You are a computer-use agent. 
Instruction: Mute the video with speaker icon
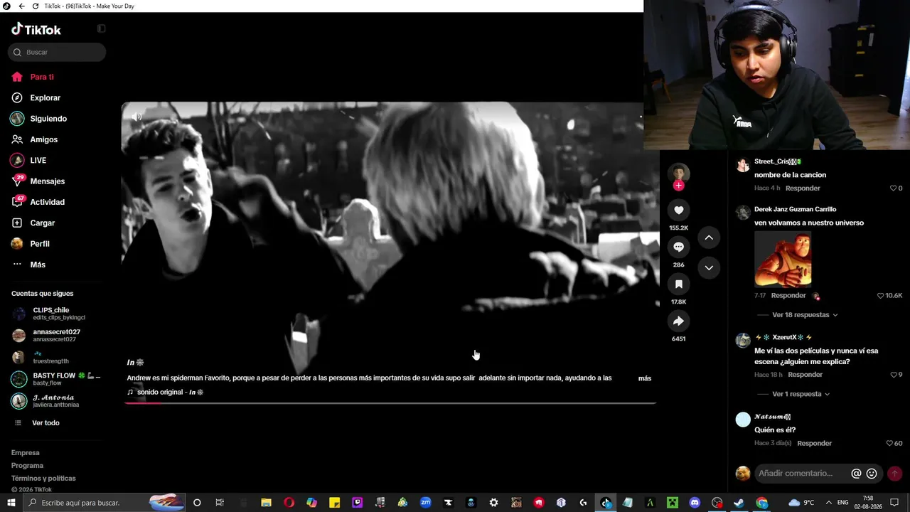[x=136, y=117]
